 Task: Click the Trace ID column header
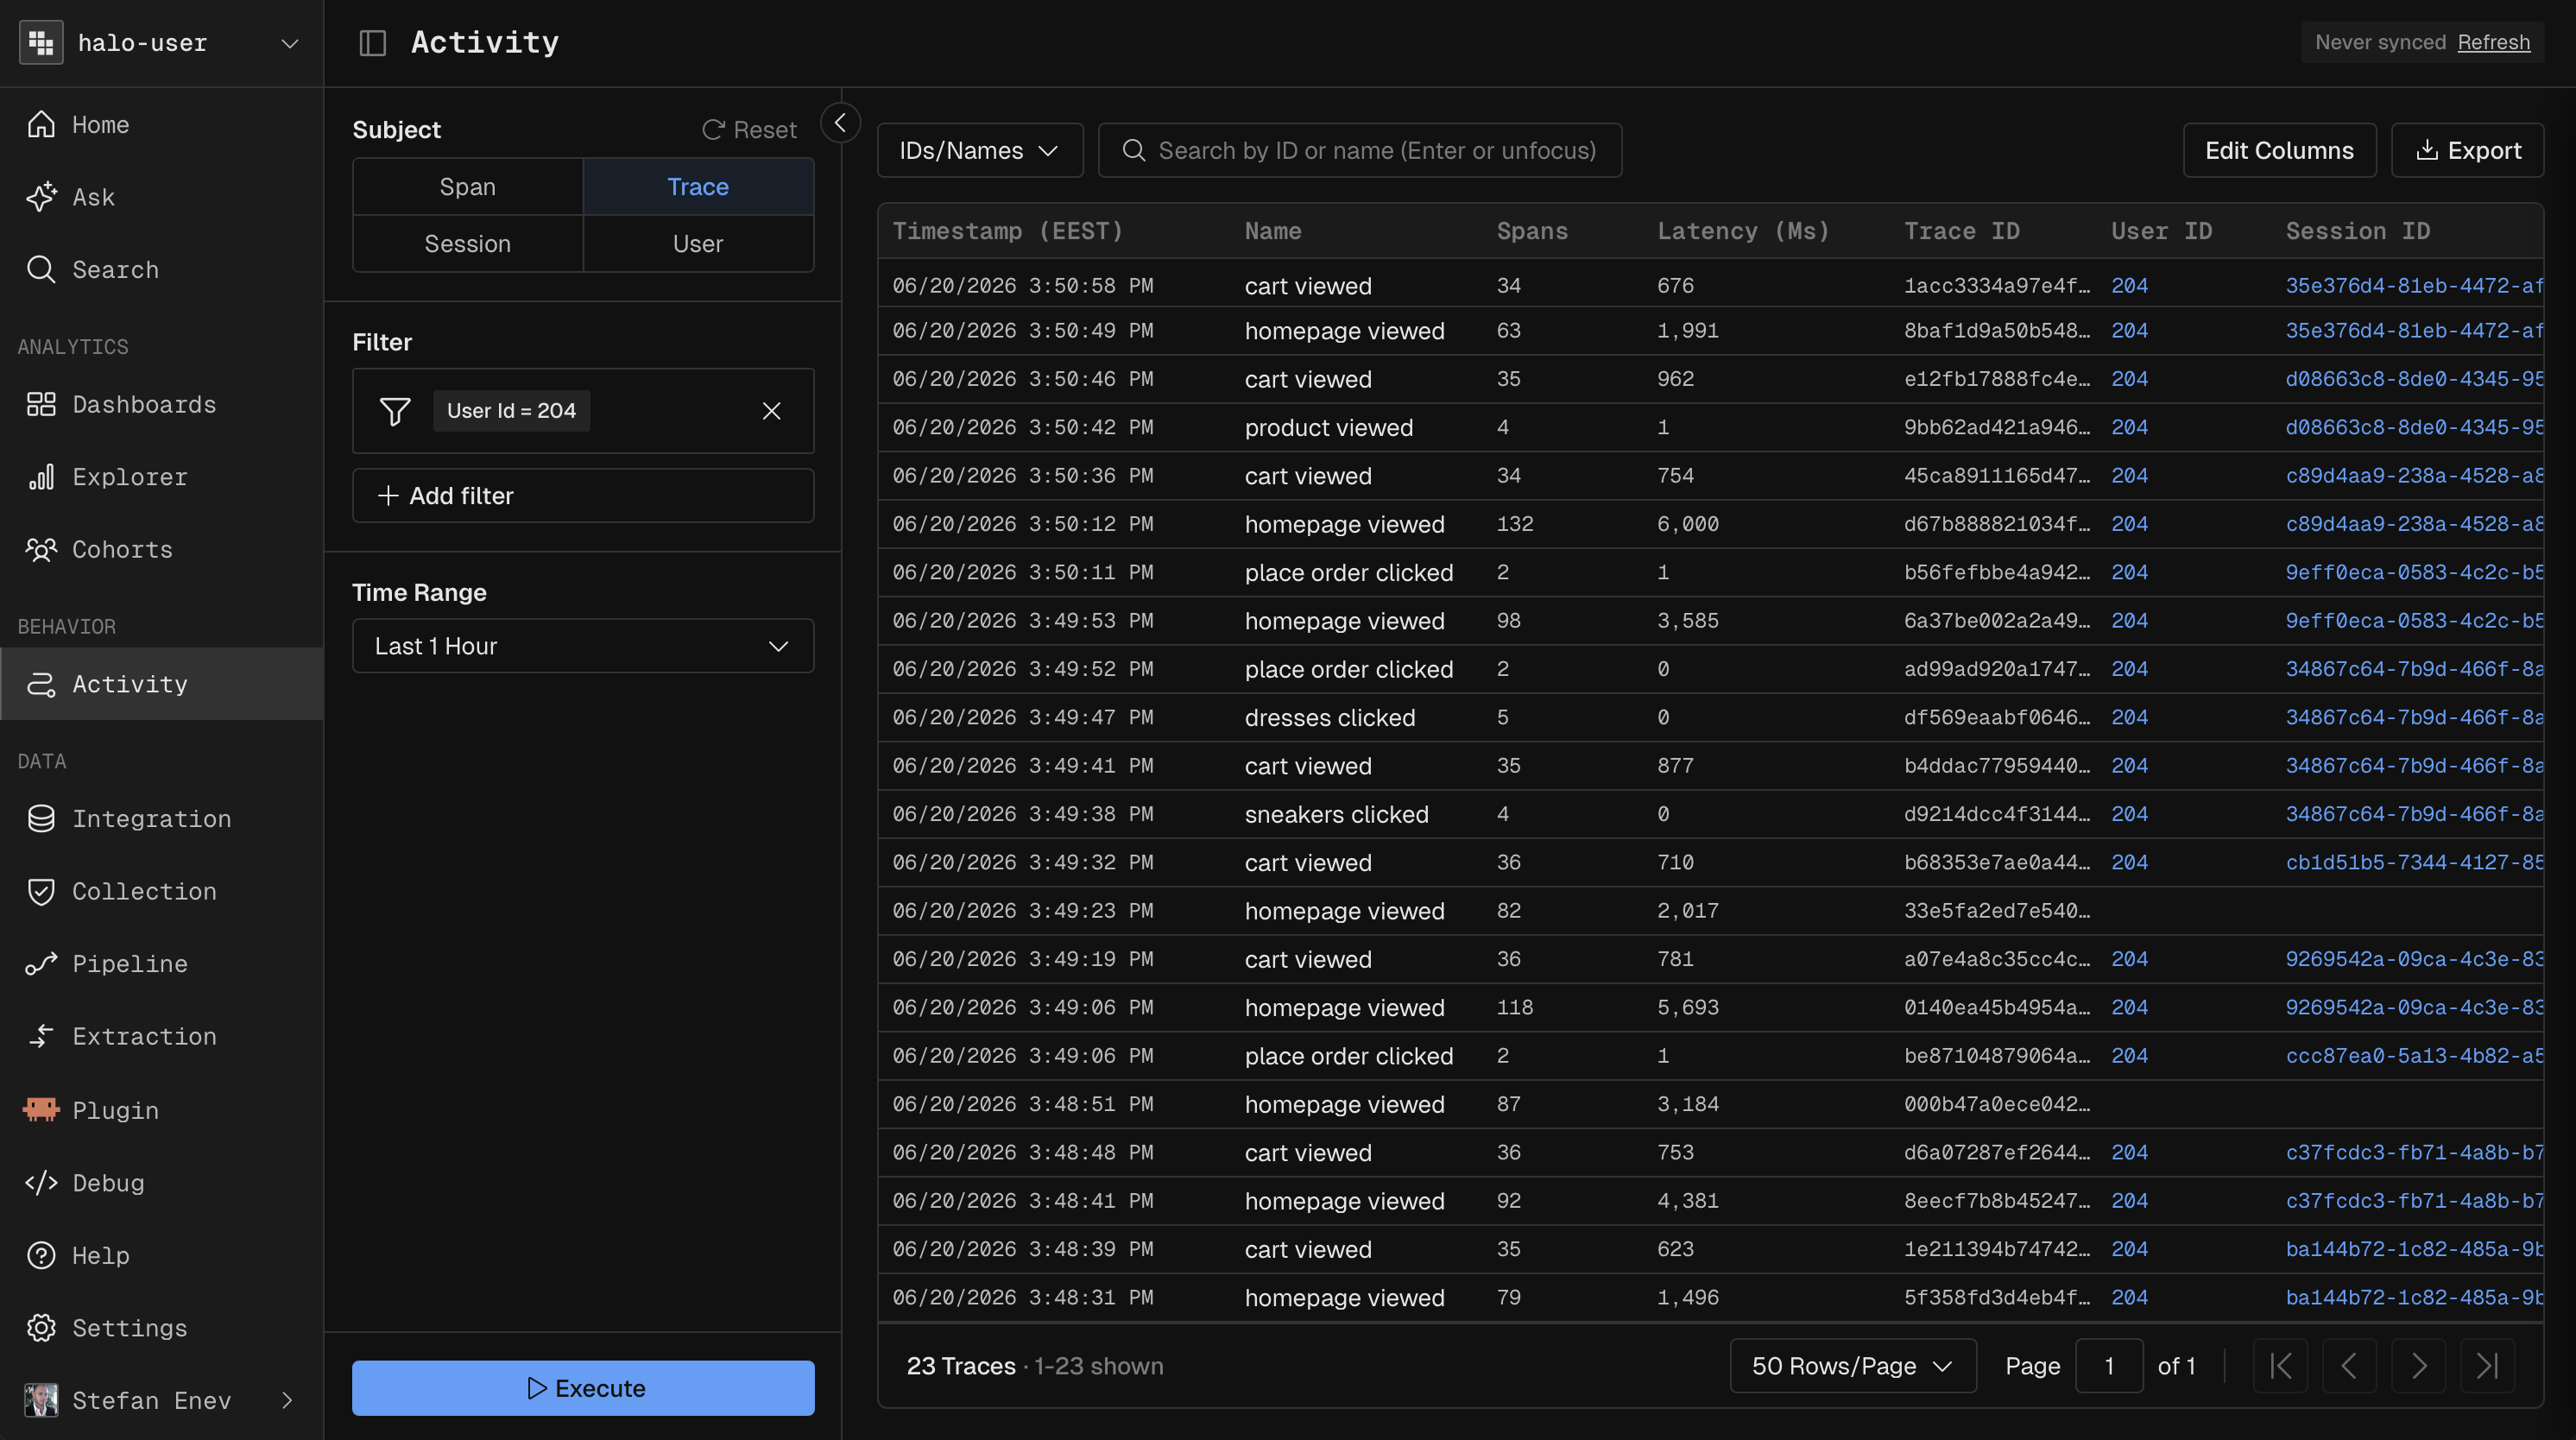[x=1961, y=231]
